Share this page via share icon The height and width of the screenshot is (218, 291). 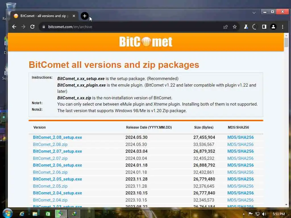click(x=225, y=27)
